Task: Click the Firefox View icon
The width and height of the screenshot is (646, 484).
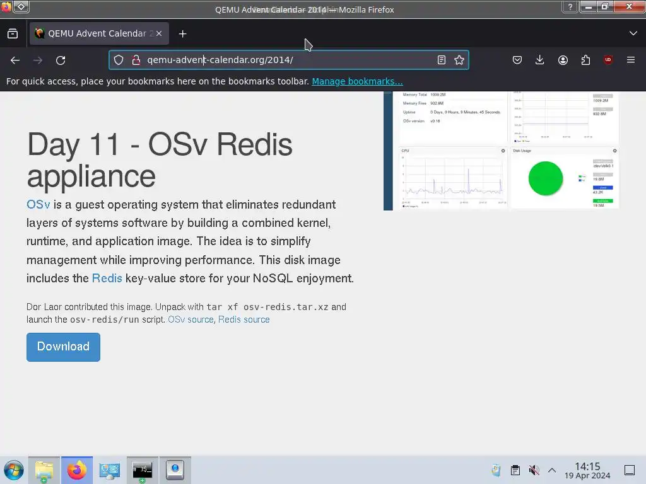Action: (x=13, y=34)
